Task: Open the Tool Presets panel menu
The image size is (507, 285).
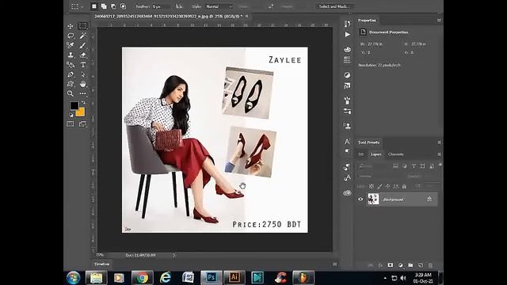Action: (x=439, y=142)
